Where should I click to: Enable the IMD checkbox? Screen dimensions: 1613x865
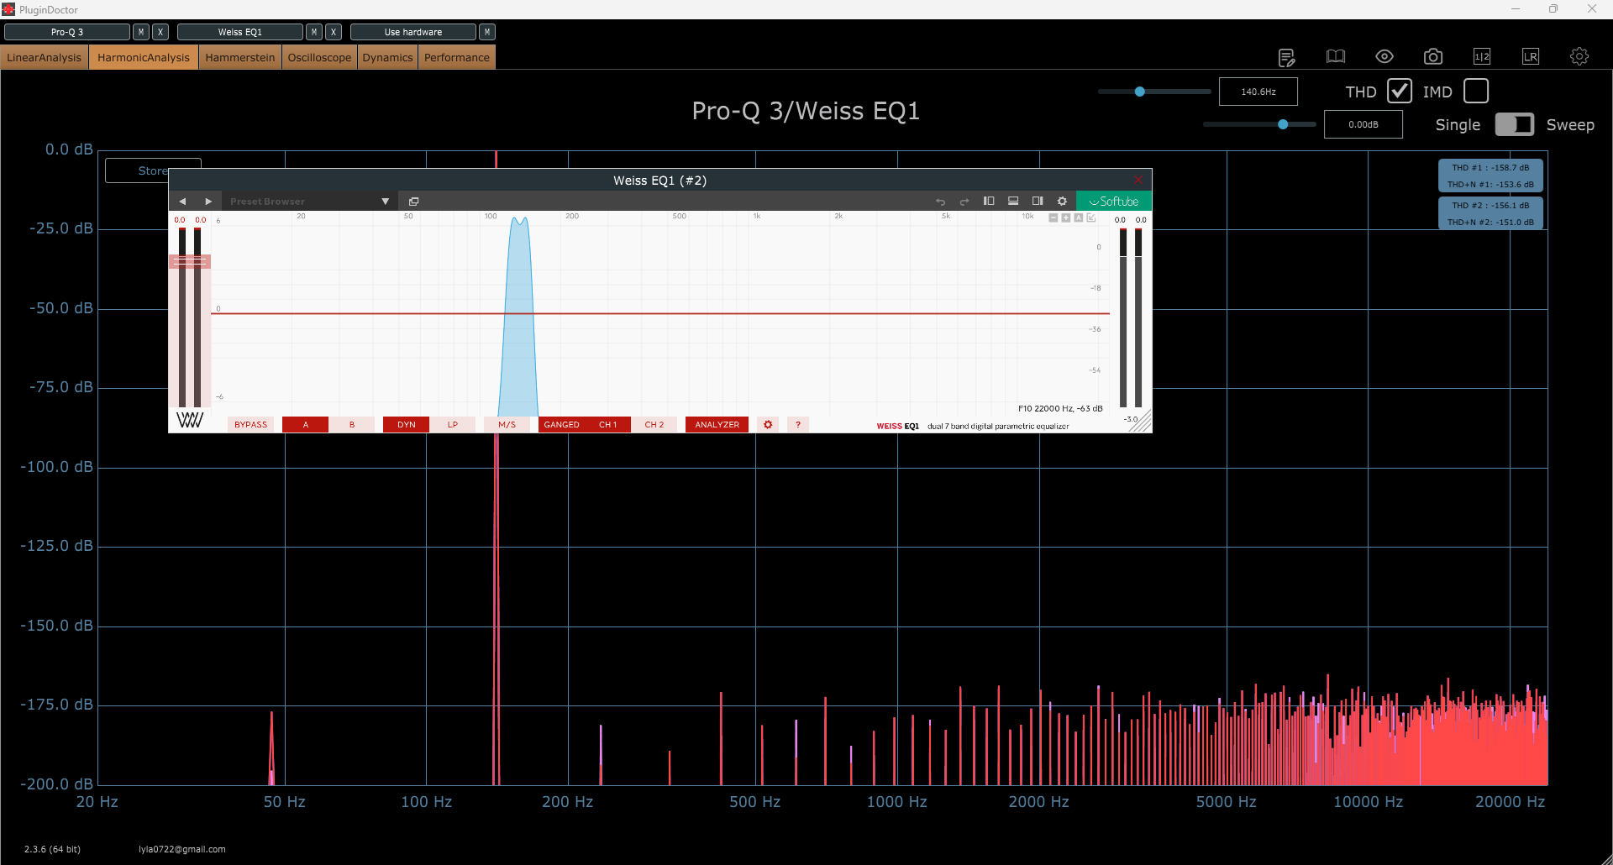pos(1476,91)
